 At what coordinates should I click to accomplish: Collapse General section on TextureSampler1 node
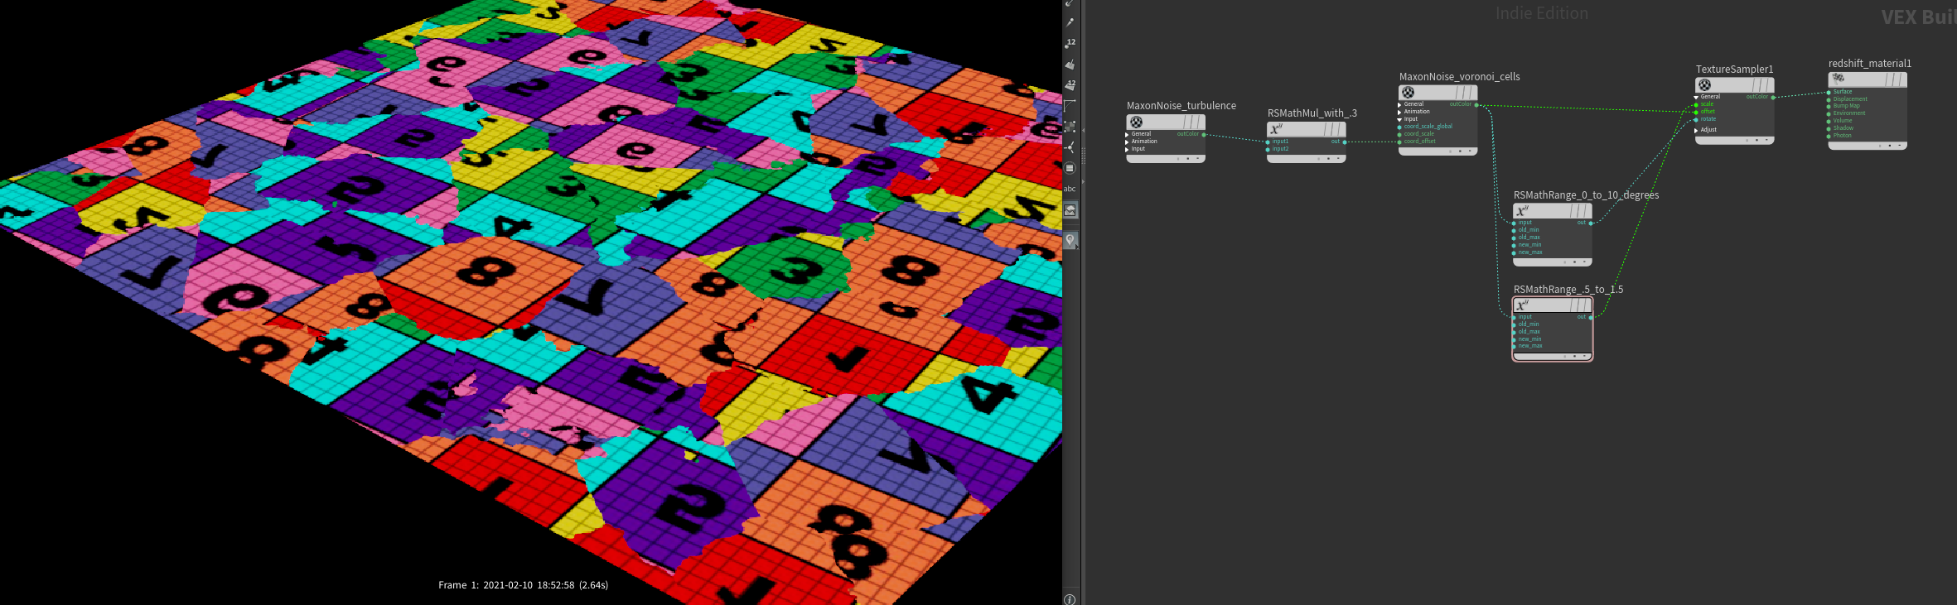1696,97
